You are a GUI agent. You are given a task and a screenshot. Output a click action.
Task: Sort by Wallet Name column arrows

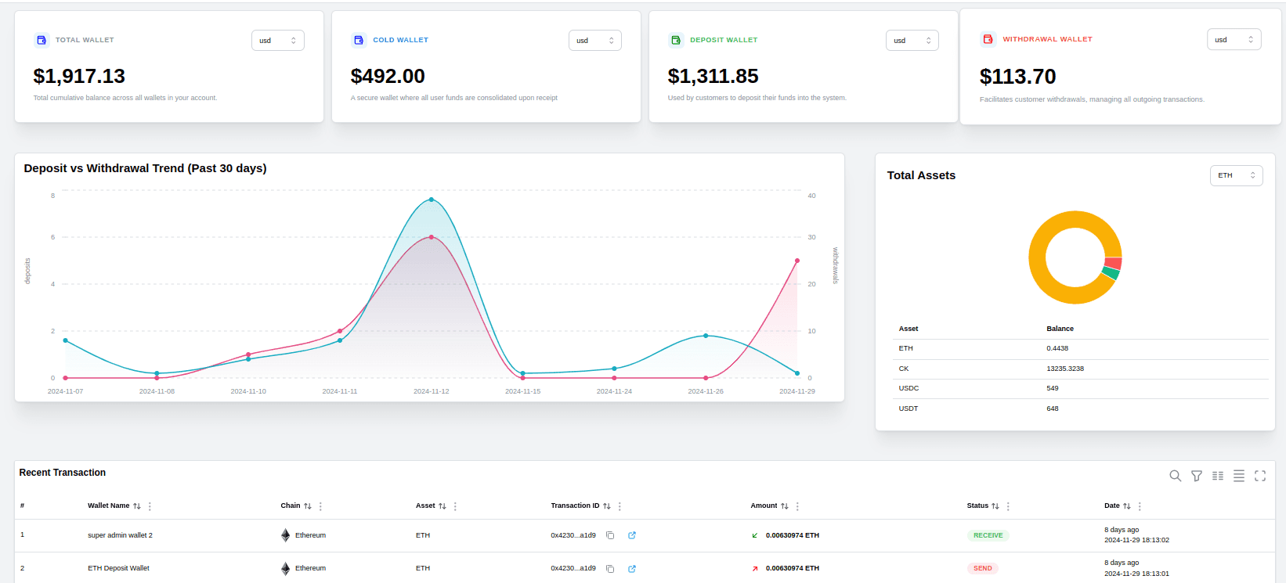click(137, 506)
